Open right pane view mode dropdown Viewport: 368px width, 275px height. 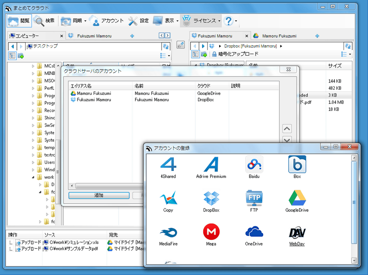click(350, 54)
